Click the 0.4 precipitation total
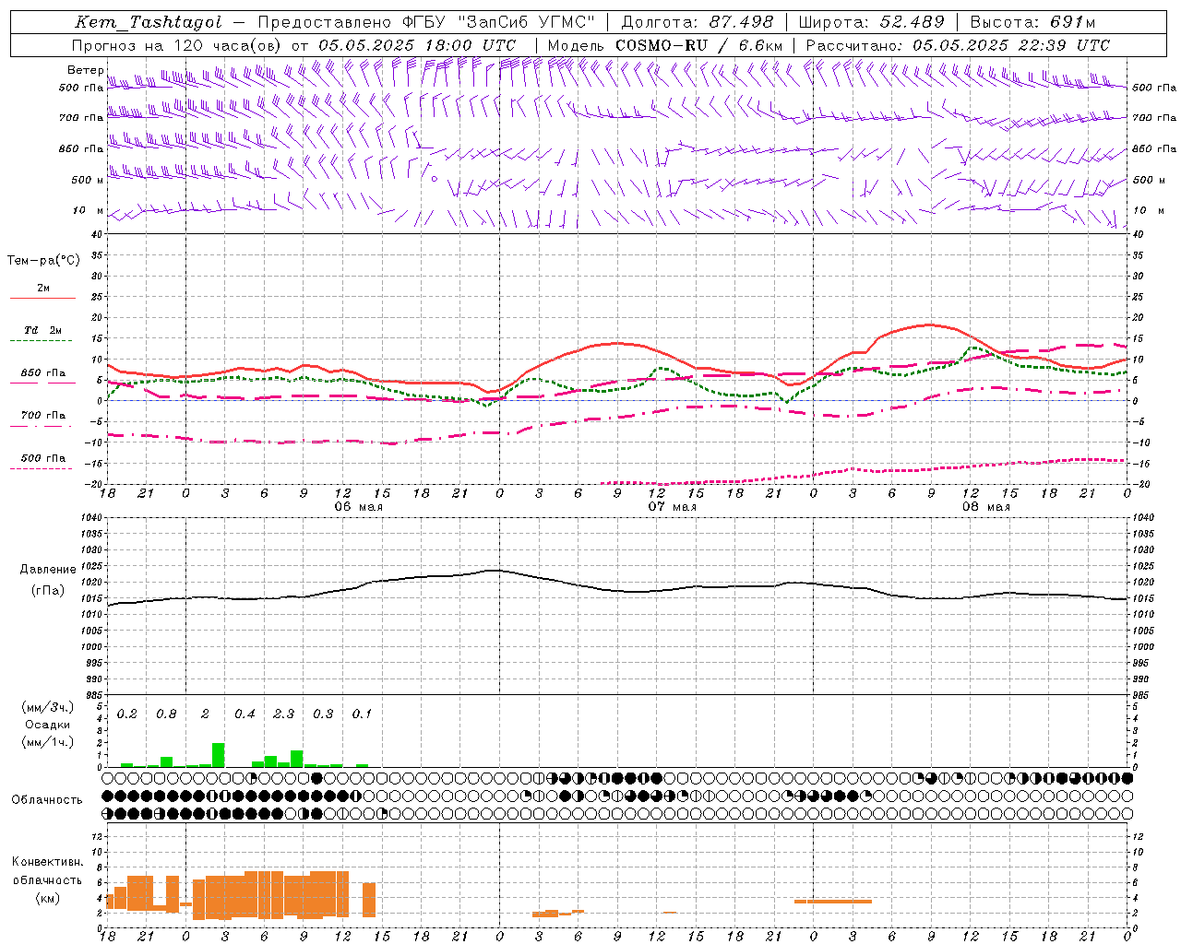This screenshot has height=944, width=1181. point(245,714)
